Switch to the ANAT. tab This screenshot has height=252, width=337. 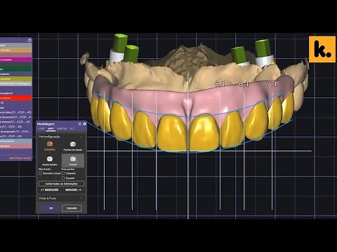point(51,129)
